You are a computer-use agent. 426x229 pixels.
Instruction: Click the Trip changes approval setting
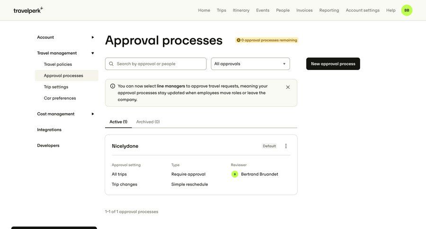point(124,185)
